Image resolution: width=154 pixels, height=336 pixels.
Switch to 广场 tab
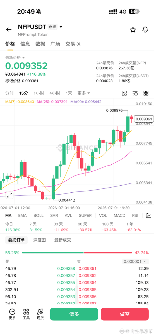(x=55, y=44)
